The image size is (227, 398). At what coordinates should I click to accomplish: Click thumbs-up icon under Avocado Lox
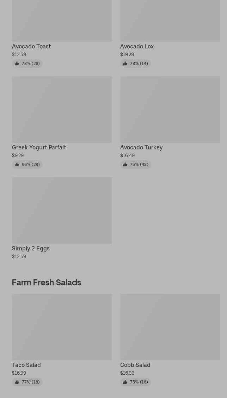point(125,64)
